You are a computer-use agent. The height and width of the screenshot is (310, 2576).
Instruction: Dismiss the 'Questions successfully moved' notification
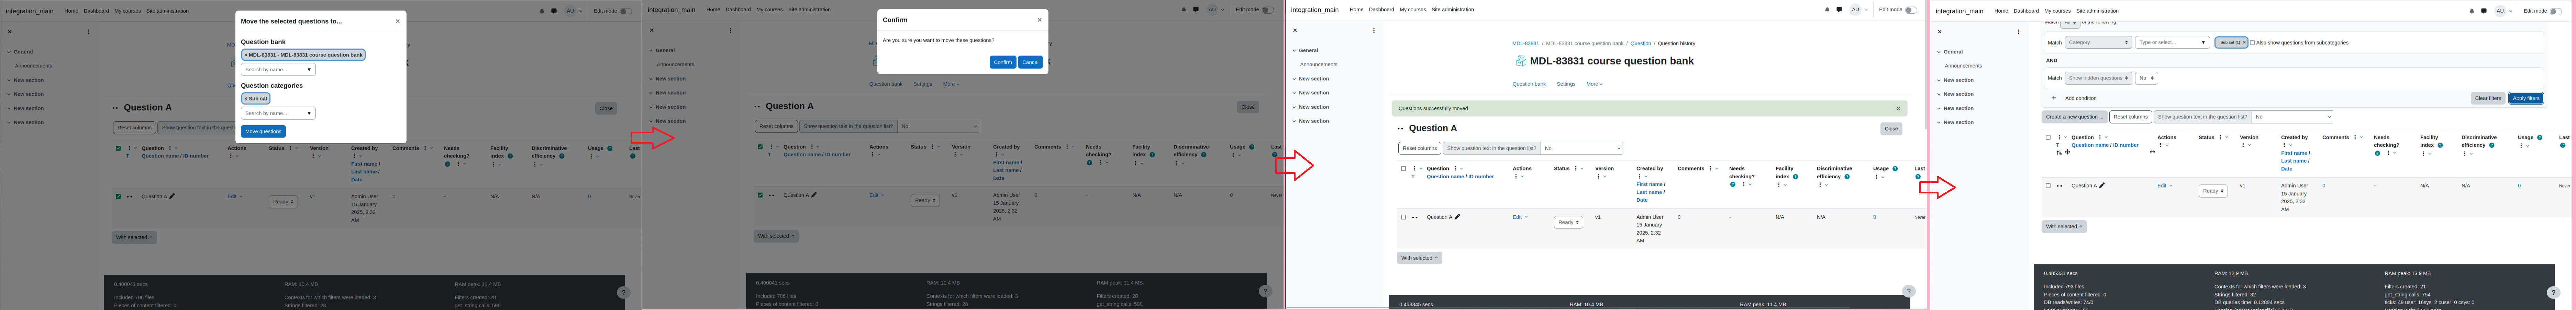tap(1898, 109)
